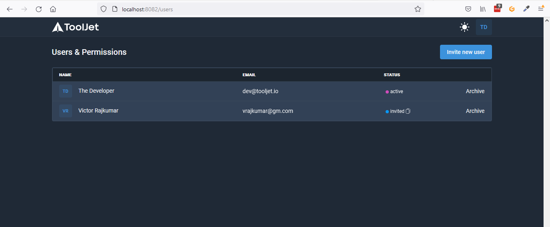Viewport: 550px width, 227px height.
Task: Open the browser library icon
Action: pos(483,9)
